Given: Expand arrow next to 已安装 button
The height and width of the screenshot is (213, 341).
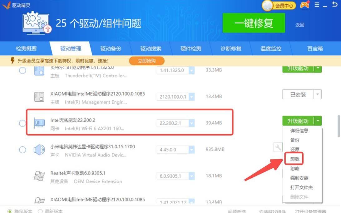Looking at the screenshot, I should point(318,94).
